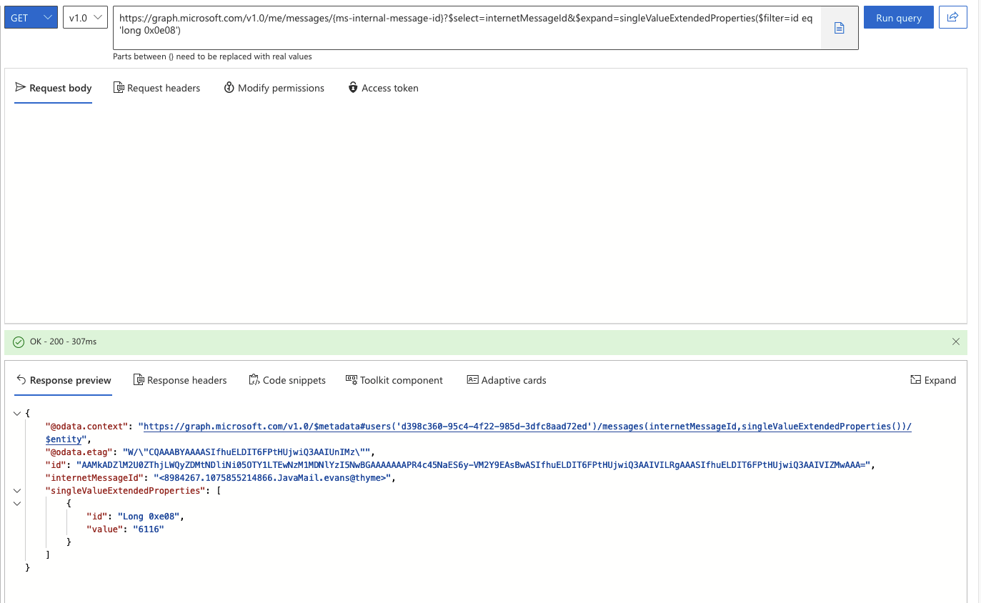Click the Response headers page icon
Viewport: 981px width, 603px height.
tap(137, 379)
